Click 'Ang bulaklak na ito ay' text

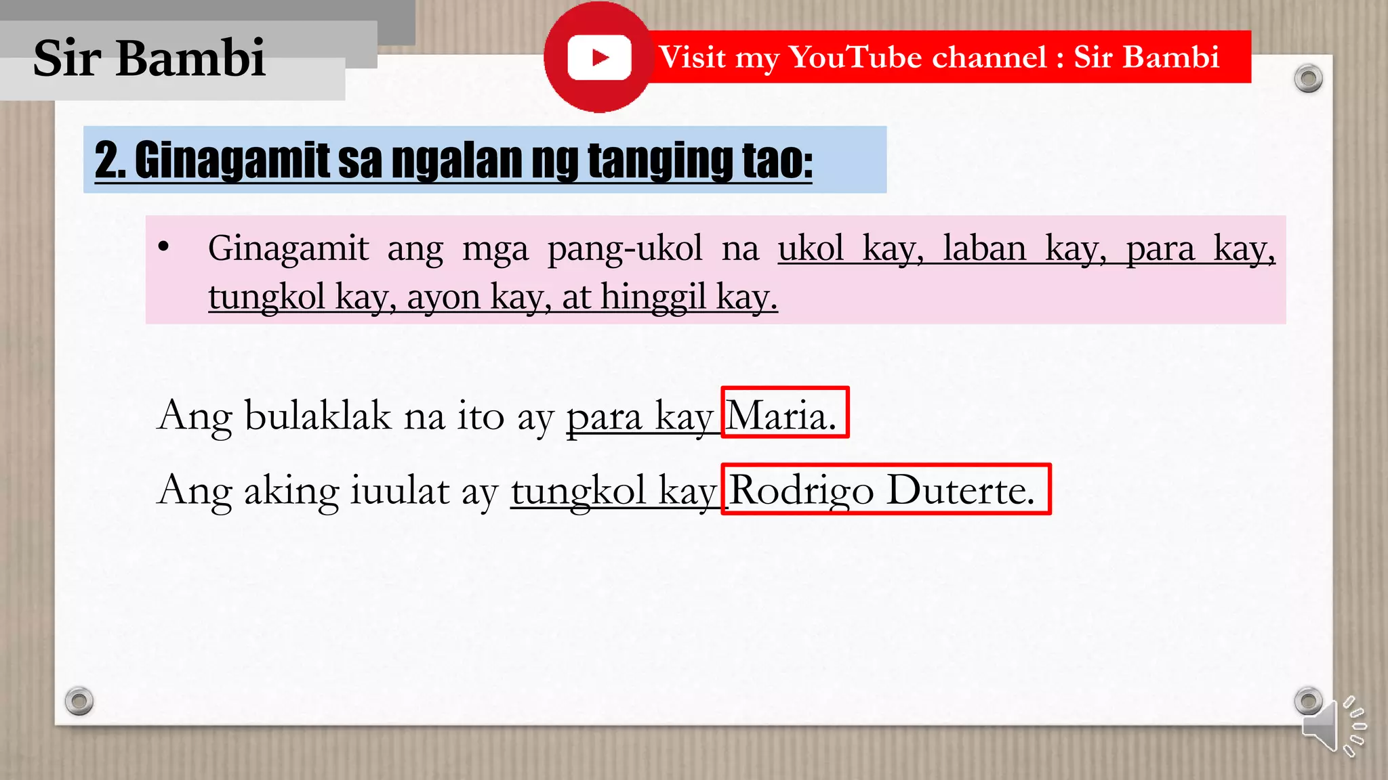[x=356, y=416]
